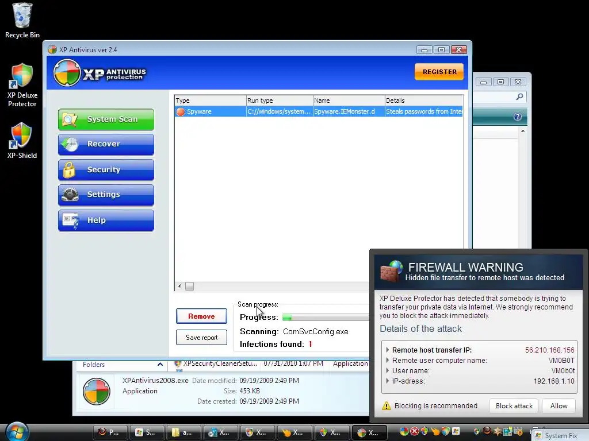This screenshot has height=441, width=589.
Task: Click the help question icon in background window
Action: 517,117
